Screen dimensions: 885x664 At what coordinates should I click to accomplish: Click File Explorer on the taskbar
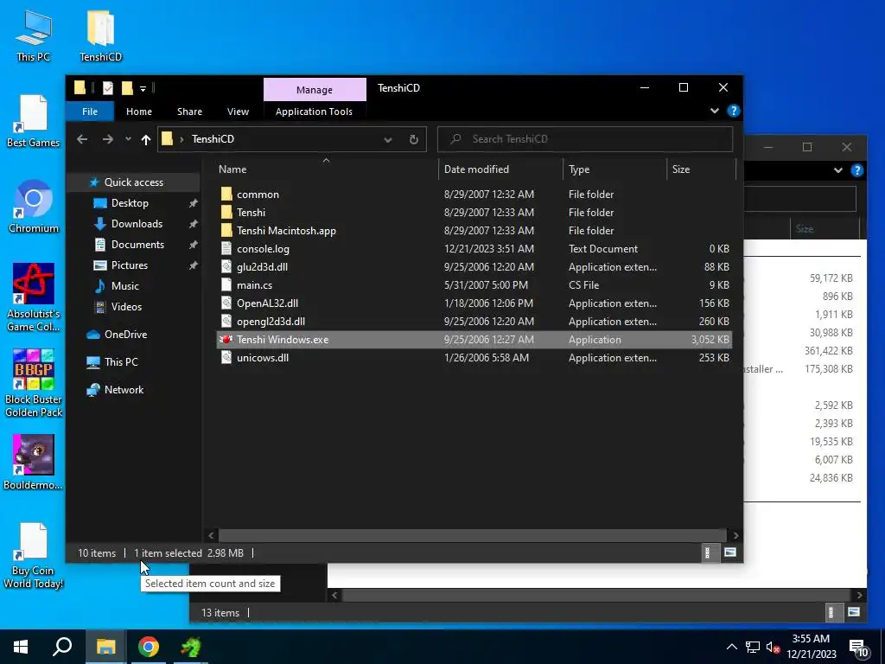(105, 647)
